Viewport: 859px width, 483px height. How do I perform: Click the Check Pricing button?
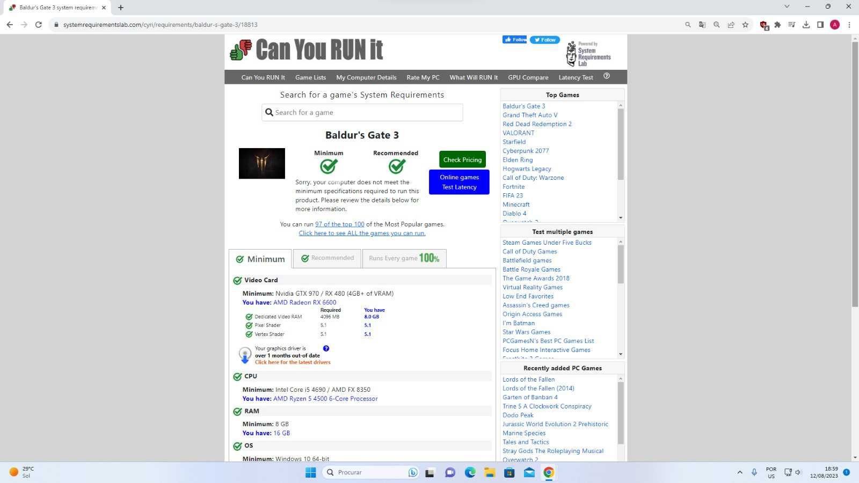(462, 159)
